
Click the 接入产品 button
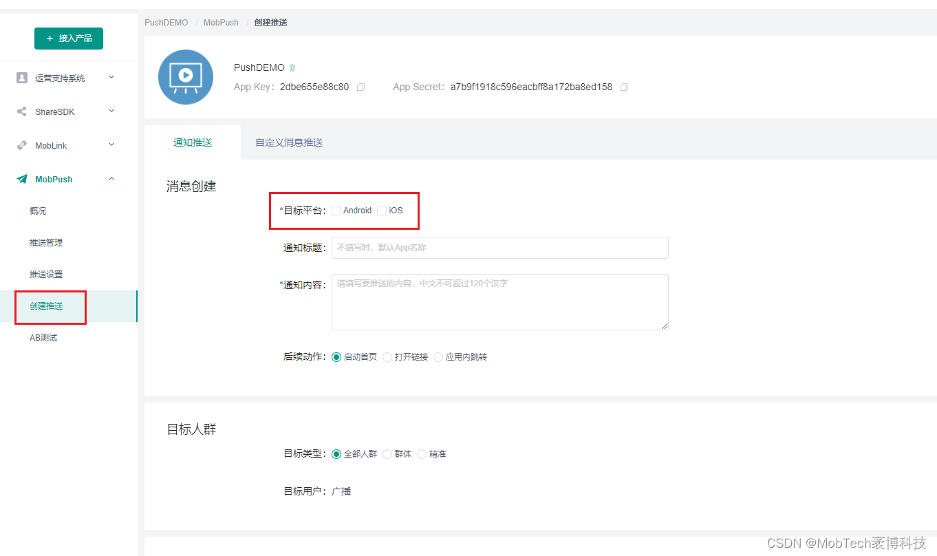click(69, 39)
